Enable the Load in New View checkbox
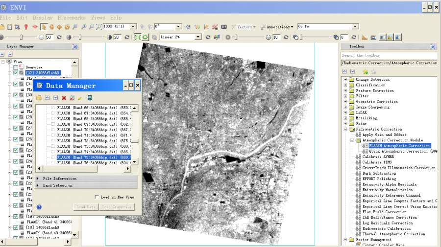 point(97,197)
